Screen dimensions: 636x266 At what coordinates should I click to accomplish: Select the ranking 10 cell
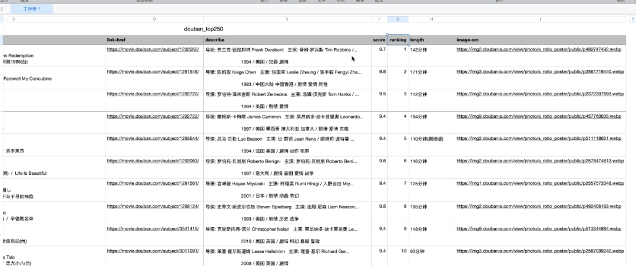tap(398, 256)
